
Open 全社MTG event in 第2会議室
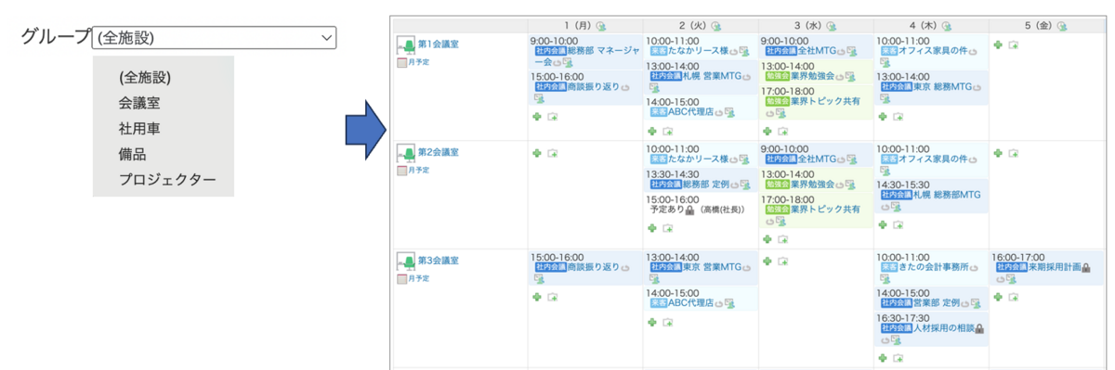818,159
